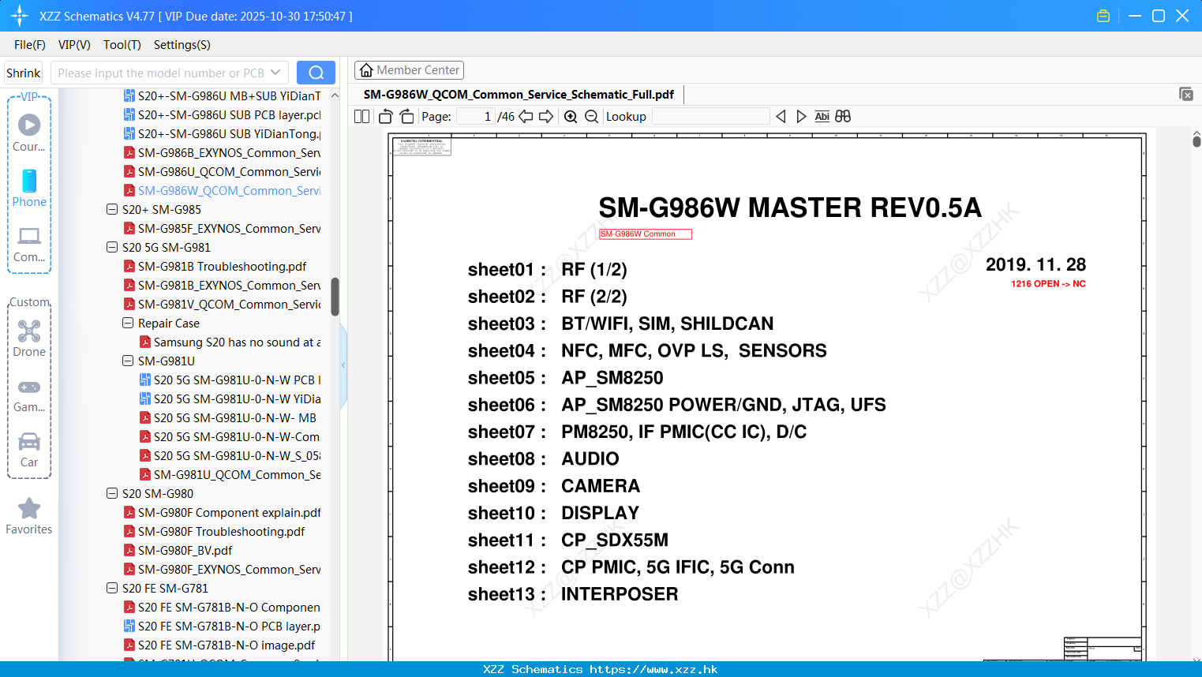Screen dimensions: 1202x677
Task: Collapse the S20 5G SM-G981 node
Action: [x=112, y=248]
